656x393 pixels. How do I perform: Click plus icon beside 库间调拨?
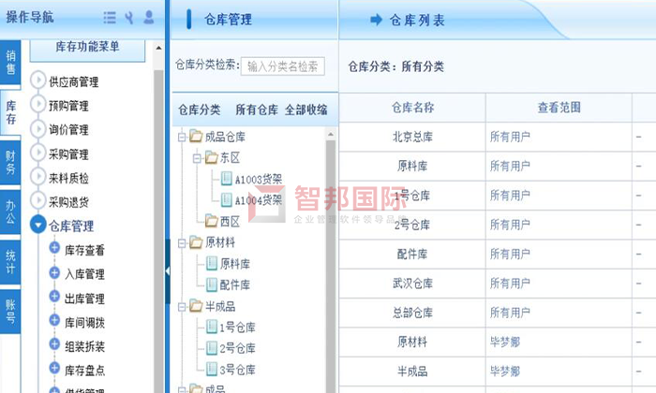(54, 320)
